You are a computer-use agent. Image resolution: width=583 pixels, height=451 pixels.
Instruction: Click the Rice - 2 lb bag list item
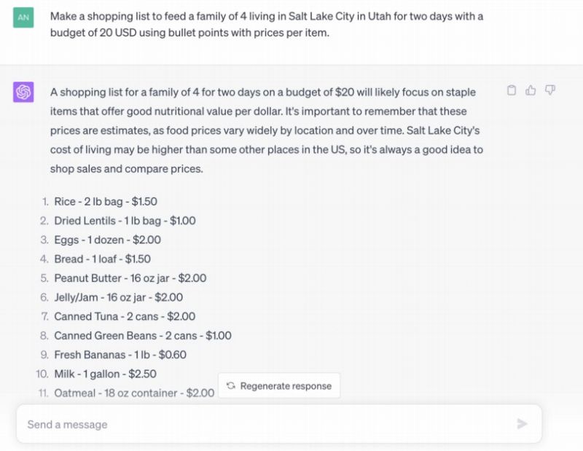click(x=106, y=202)
